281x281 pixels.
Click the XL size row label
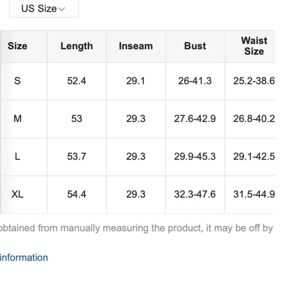(17, 194)
